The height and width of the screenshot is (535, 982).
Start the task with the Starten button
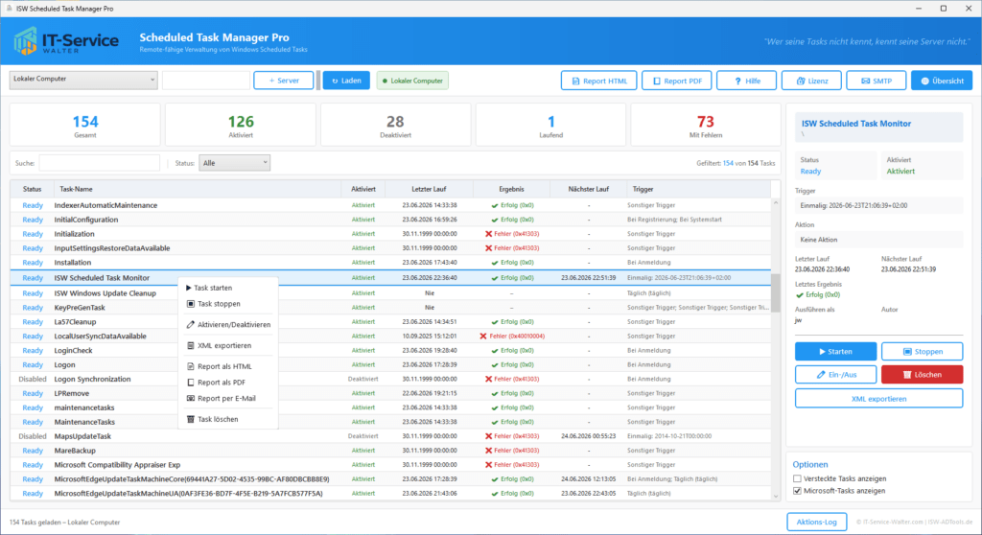[x=835, y=352]
